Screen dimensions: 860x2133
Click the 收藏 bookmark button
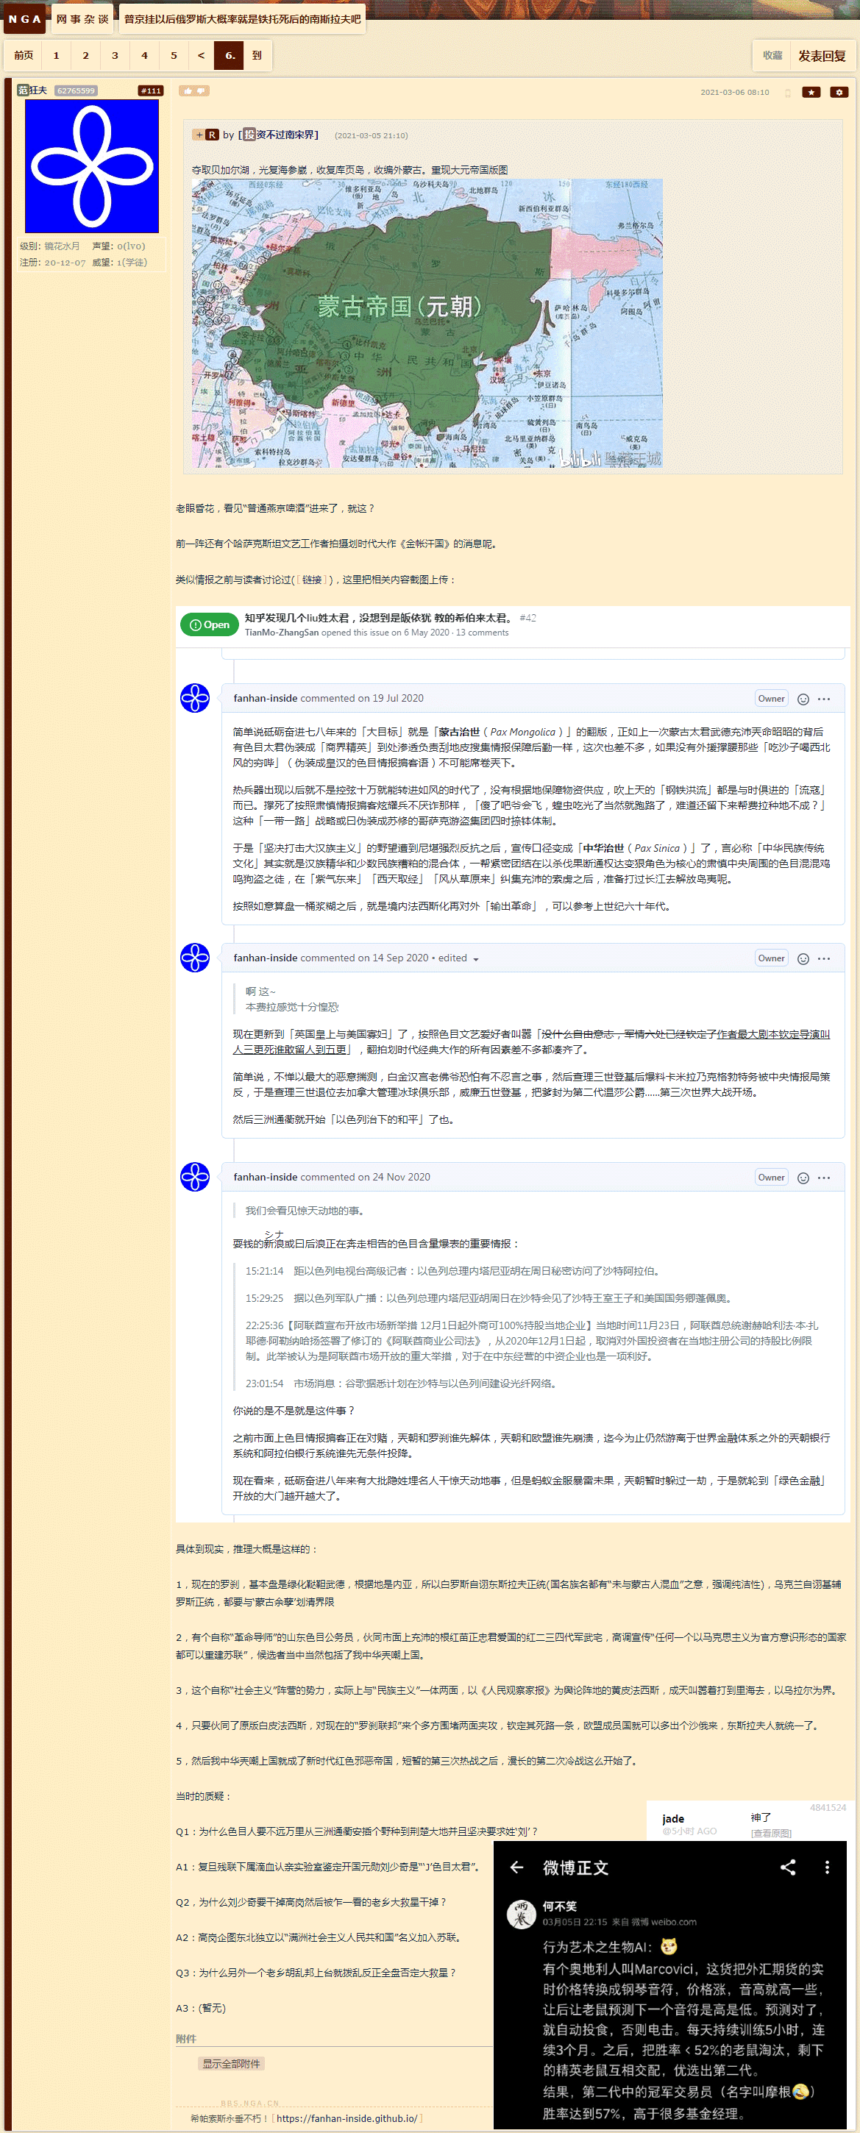tap(772, 55)
